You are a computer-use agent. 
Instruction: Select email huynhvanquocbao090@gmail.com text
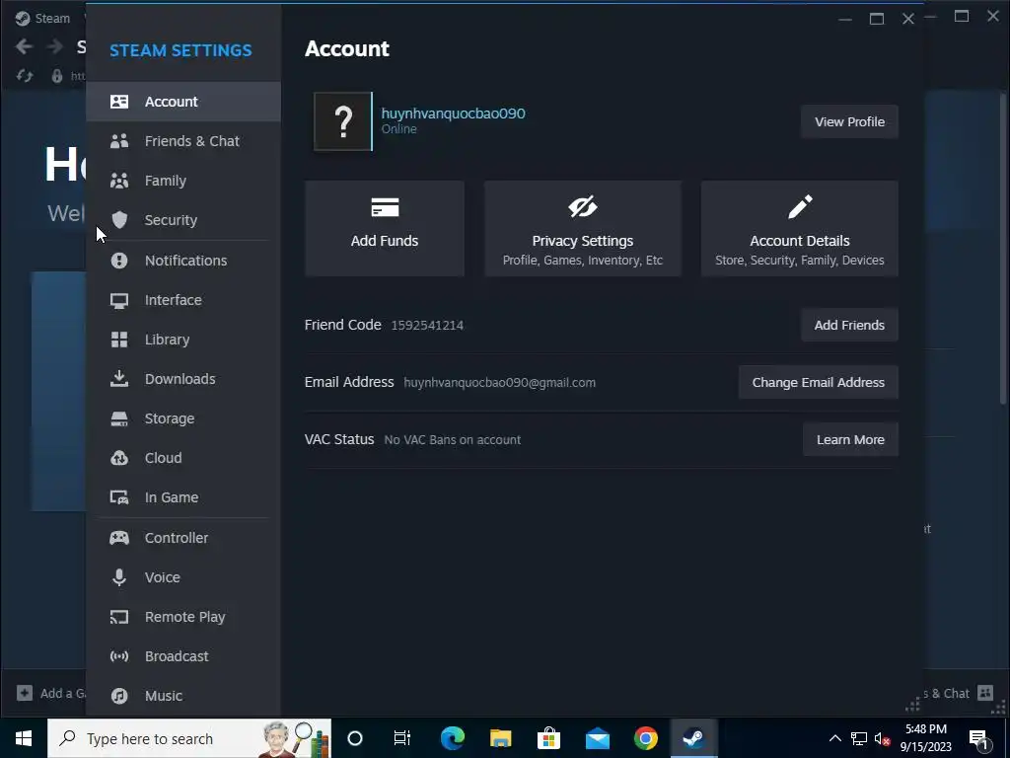(x=499, y=382)
